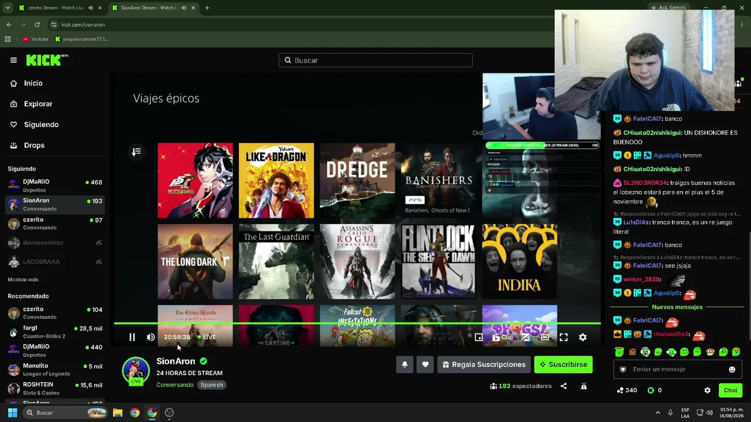Select the INDIKA game thumbnail
This screenshot has height=422, width=751.
520,261
